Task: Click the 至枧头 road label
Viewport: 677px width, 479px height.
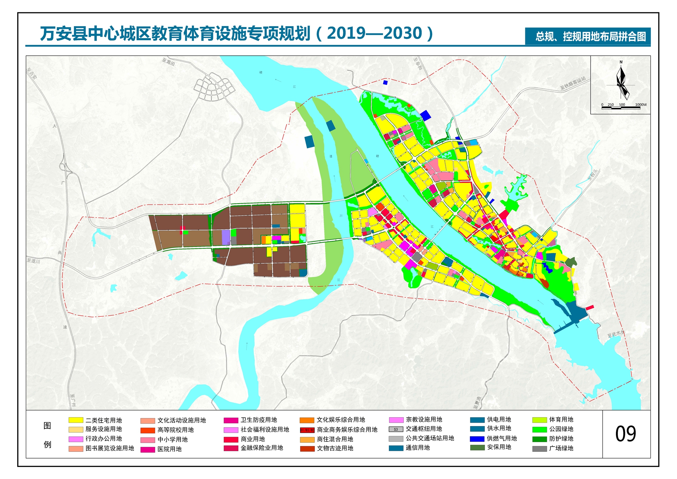Action: coord(593,175)
